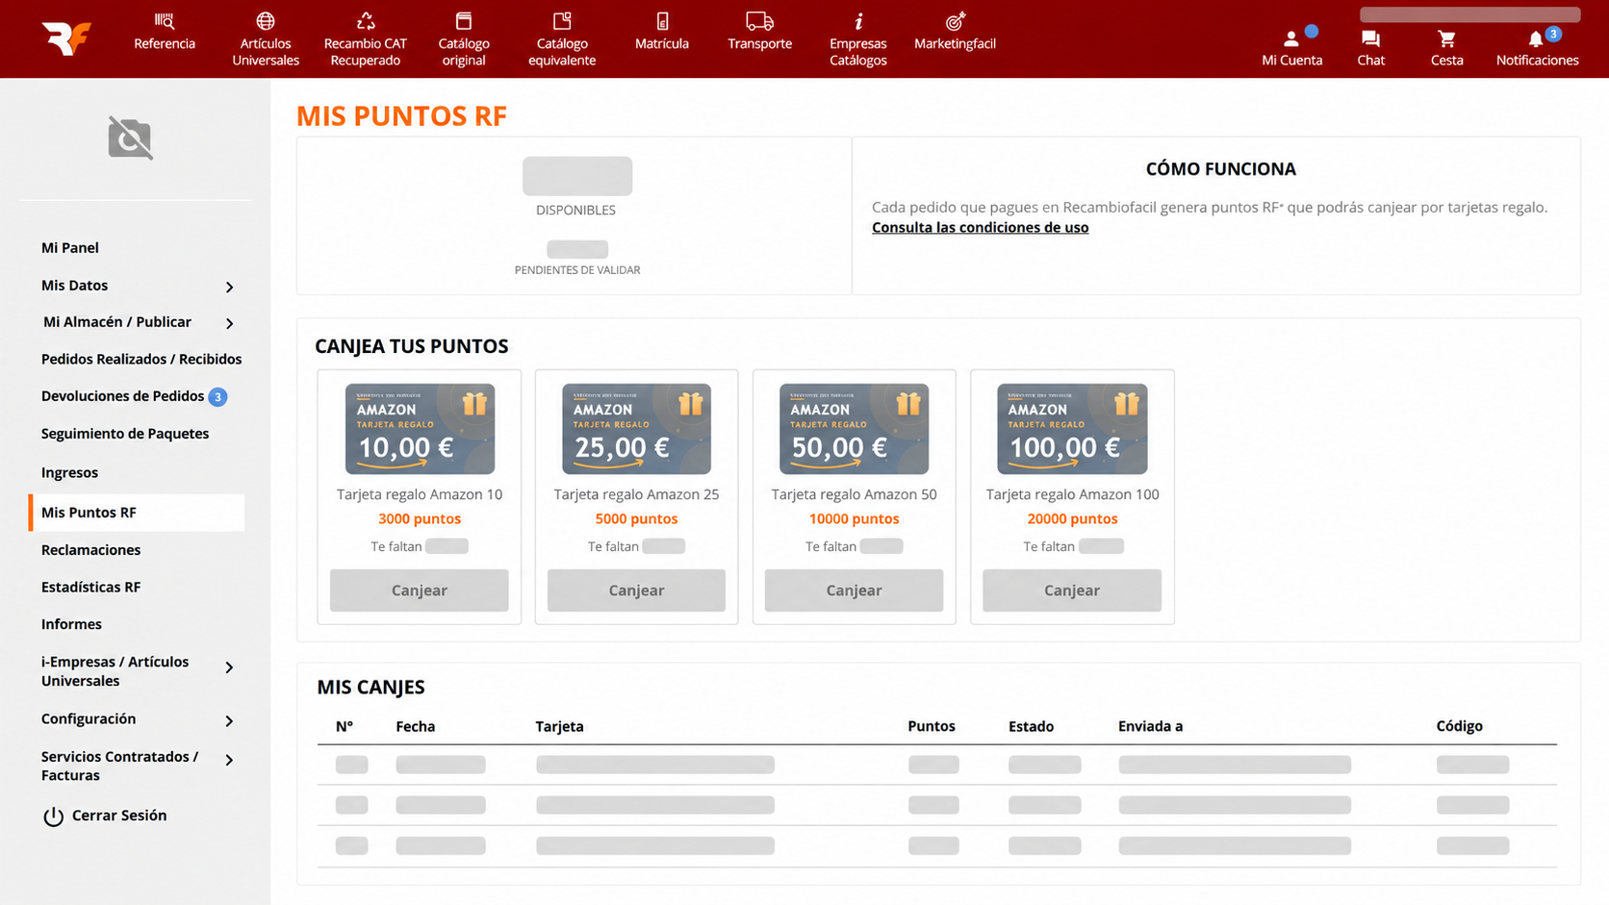Image resolution: width=1609 pixels, height=905 pixels.
Task: Click the Amazon 10,00 € gift card image
Action: coord(420,429)
